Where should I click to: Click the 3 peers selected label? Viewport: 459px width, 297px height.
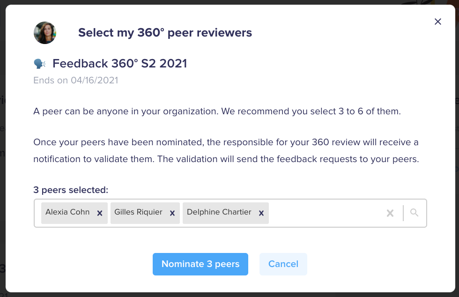(71, 190)
